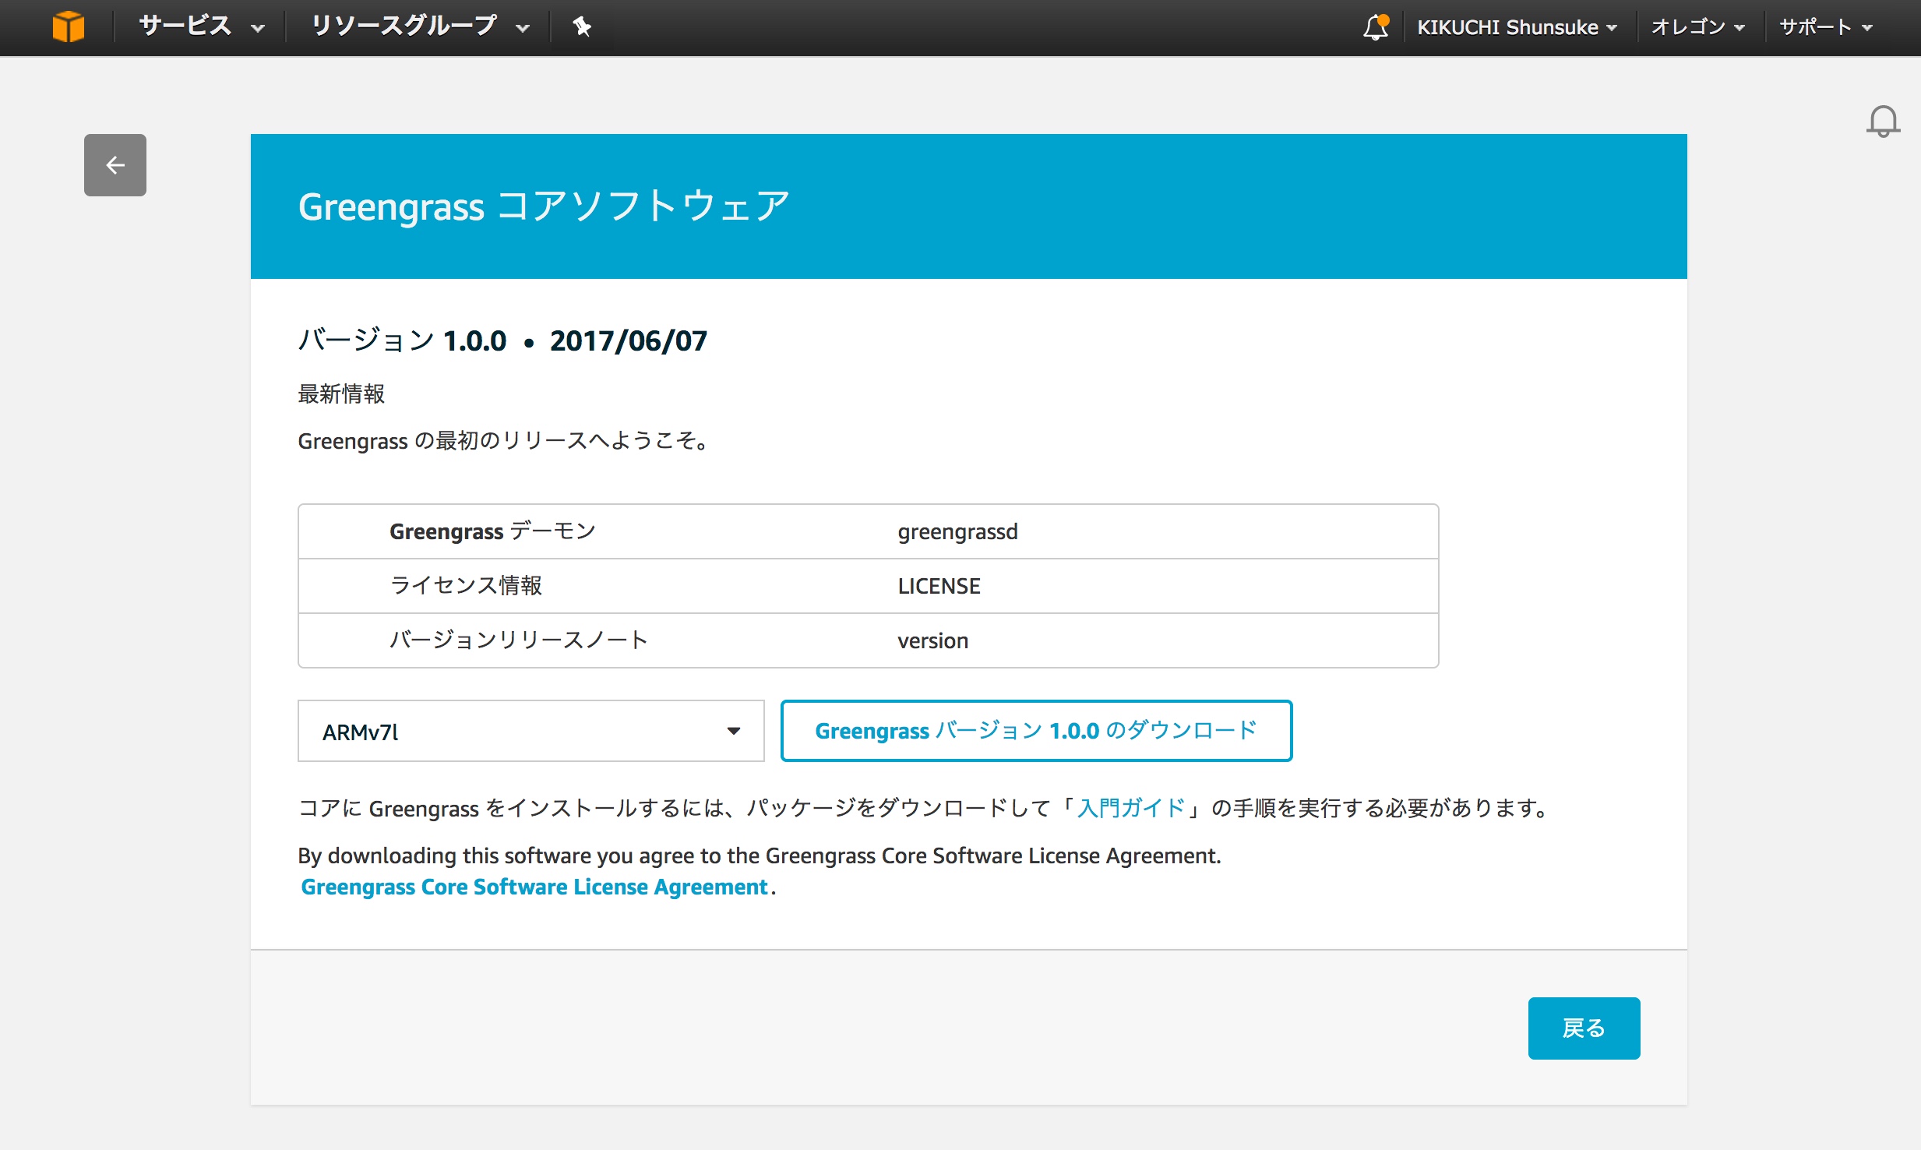1921x1150 pixels.
Task: Click Greengrass バージョン 1.0.0 のダウンロード button
Action: 1036,731
